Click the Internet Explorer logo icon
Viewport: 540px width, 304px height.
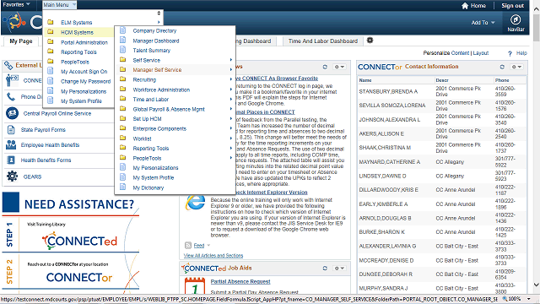tap(195, 203)
